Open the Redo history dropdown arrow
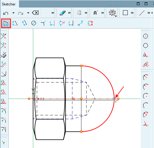The width and height of the screenshot is (154, 148). pyautogui.click(x=28, y=13)
